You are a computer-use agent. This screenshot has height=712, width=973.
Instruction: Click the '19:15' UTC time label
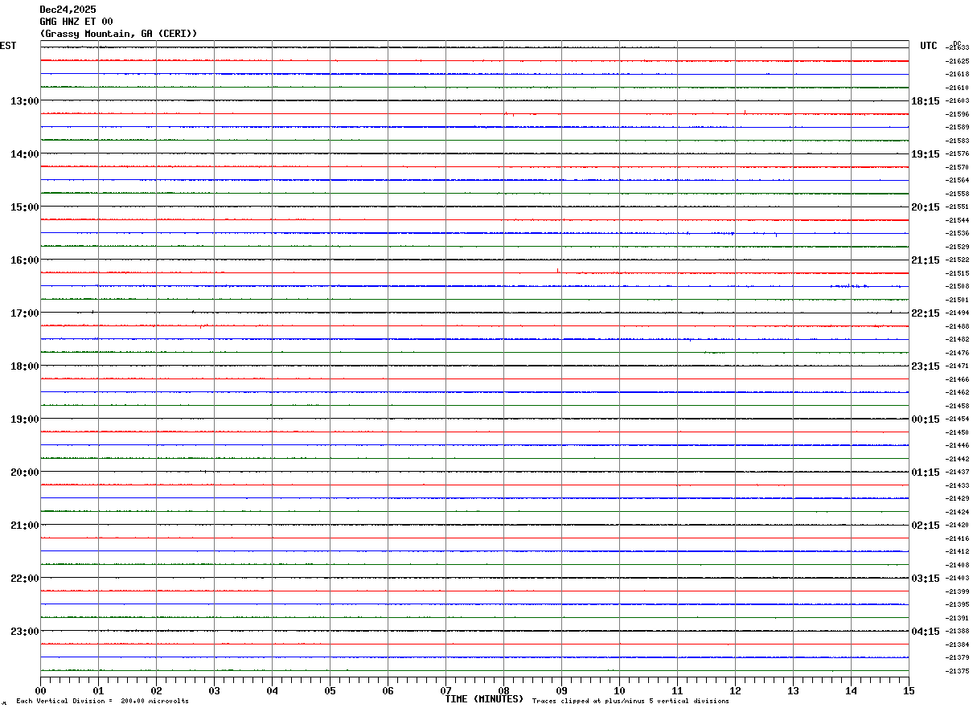tap(925, 154)
